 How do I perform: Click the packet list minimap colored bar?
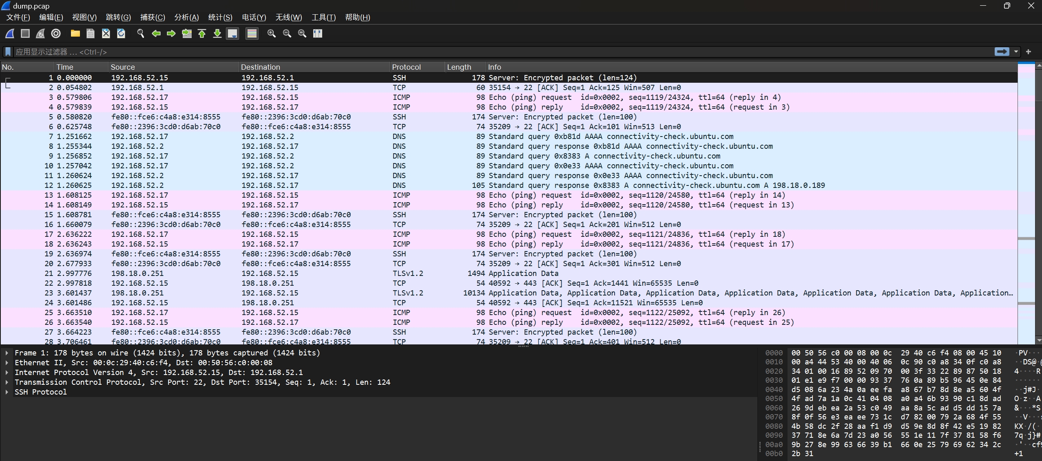1026,203
